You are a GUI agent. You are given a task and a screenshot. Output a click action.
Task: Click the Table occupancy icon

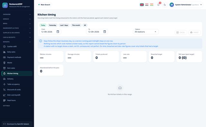[4, 84]
